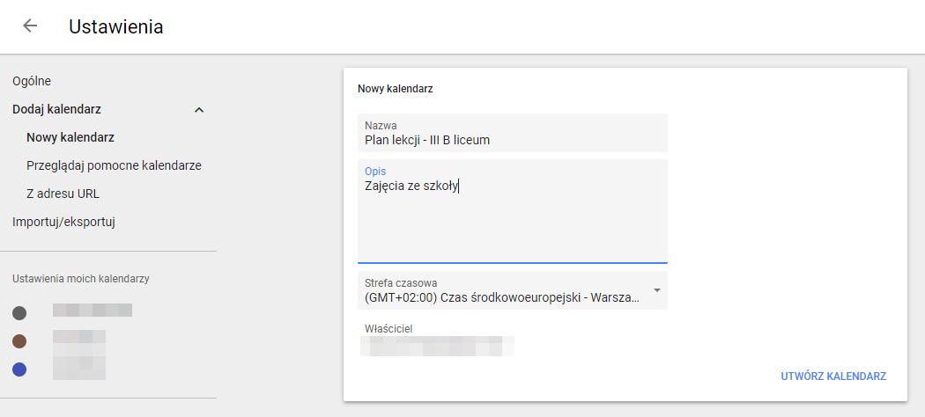This screenshot has height=417, width=925.
Task: Open Dodaj kalendarz menu item
Action: click(x=56, y=110)
